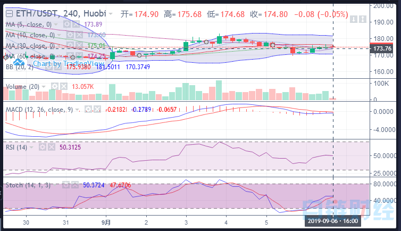The image size is (401, 231).
Task: Select the RSI (14) legend label
Action: pyautogui.click(x=16, y=147)
